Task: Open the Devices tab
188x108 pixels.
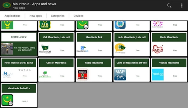Action: point(78,16)
